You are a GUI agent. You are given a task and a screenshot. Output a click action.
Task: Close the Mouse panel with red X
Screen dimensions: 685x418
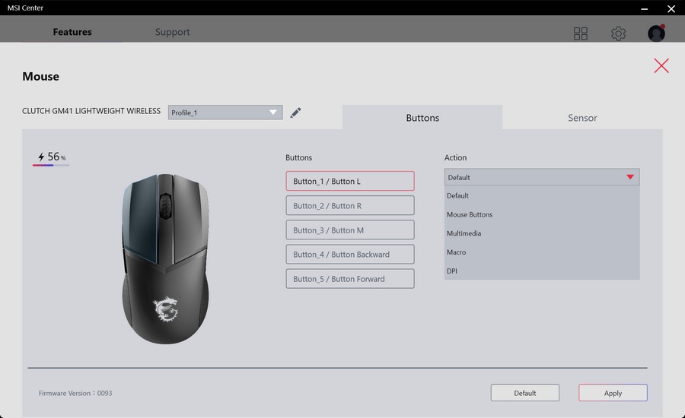click(x=661, y=65)
